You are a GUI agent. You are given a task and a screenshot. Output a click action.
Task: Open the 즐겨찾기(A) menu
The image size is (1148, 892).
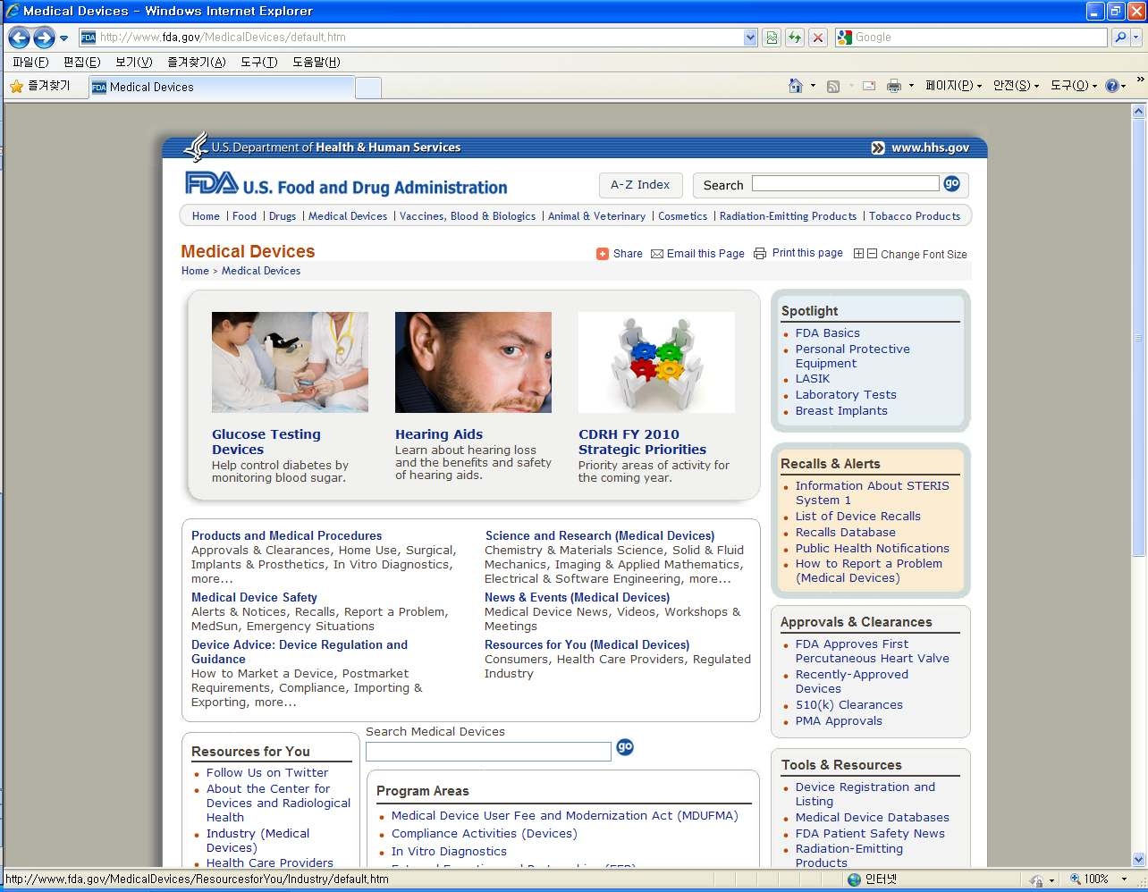tap(197, 62)
